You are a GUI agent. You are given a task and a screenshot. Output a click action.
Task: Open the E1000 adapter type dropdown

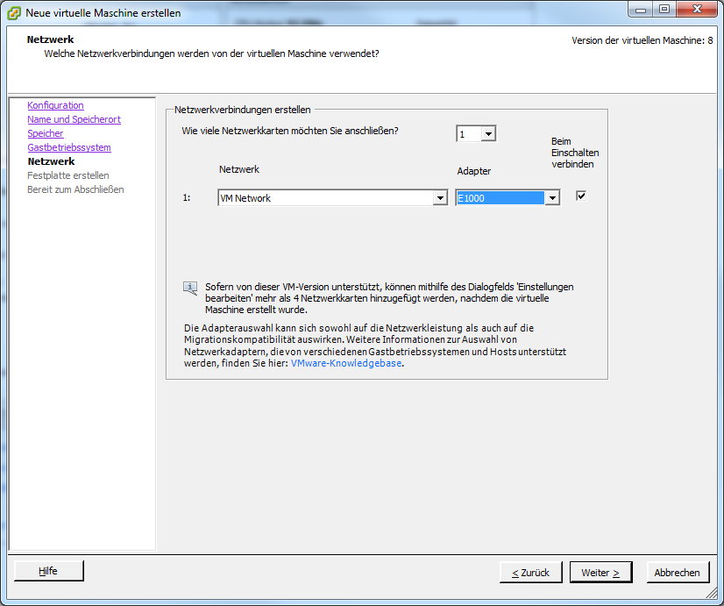click(551, 198)
